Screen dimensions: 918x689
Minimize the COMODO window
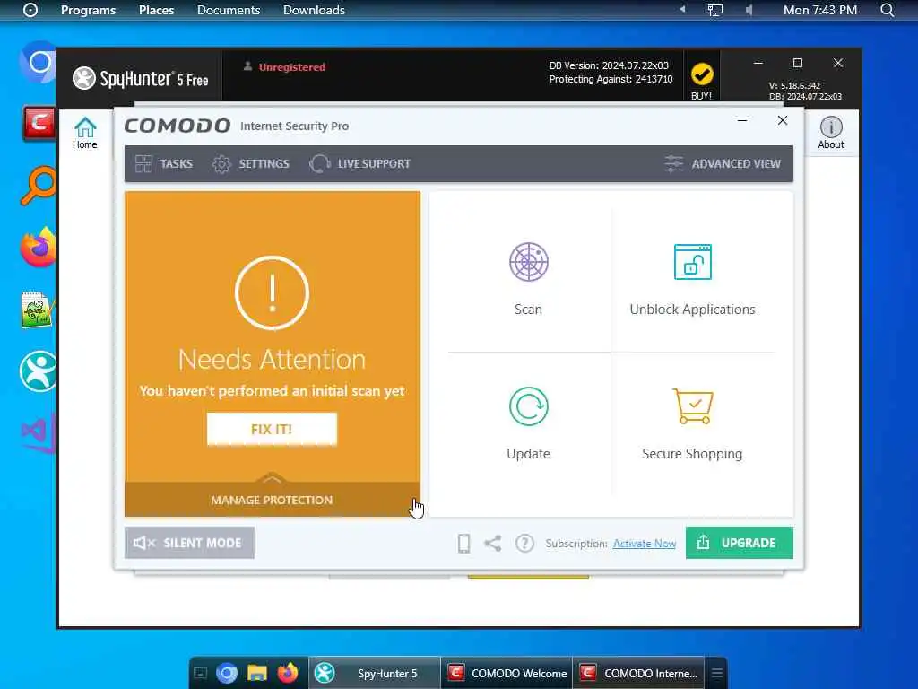[741, 121]
